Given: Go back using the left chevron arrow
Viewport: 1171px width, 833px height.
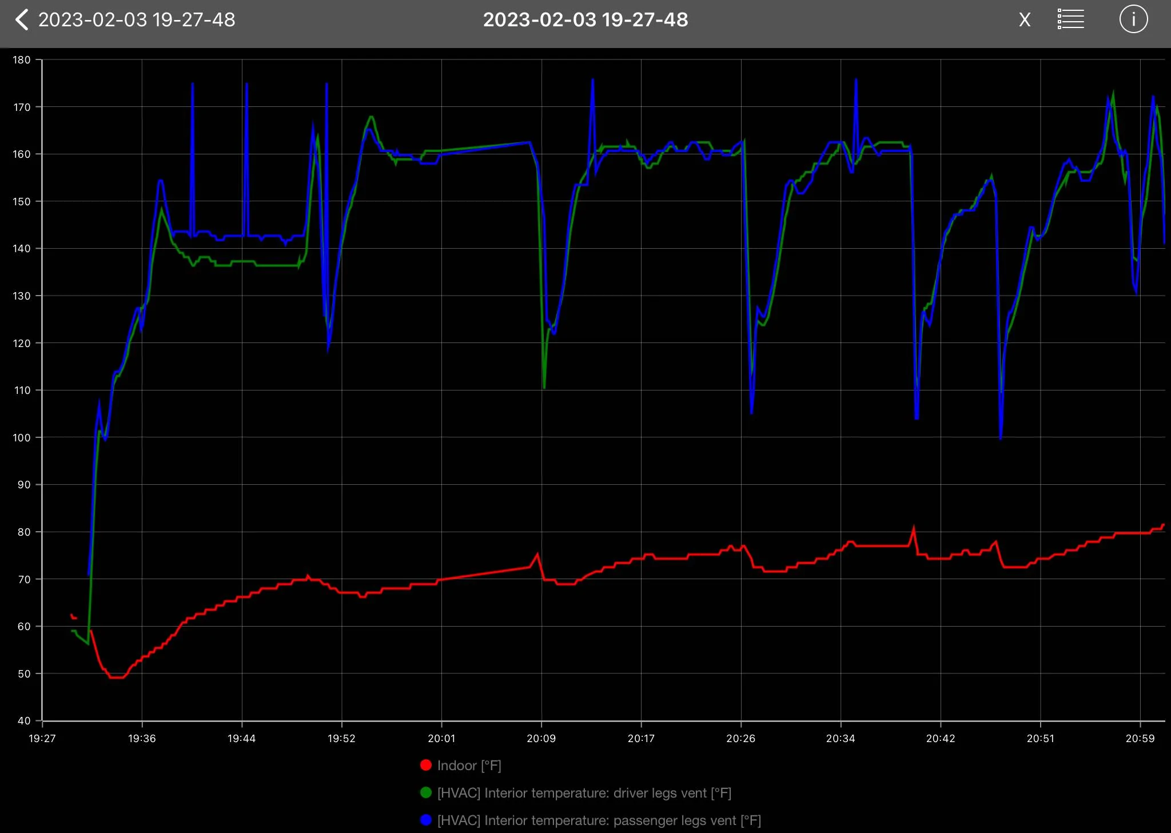Looking at the screenshot, I should 21,20.
